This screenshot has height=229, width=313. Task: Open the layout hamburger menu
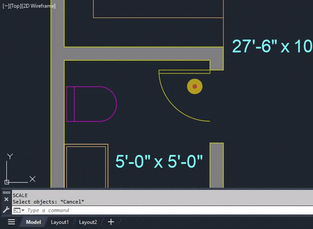click(x=11, y=222)
